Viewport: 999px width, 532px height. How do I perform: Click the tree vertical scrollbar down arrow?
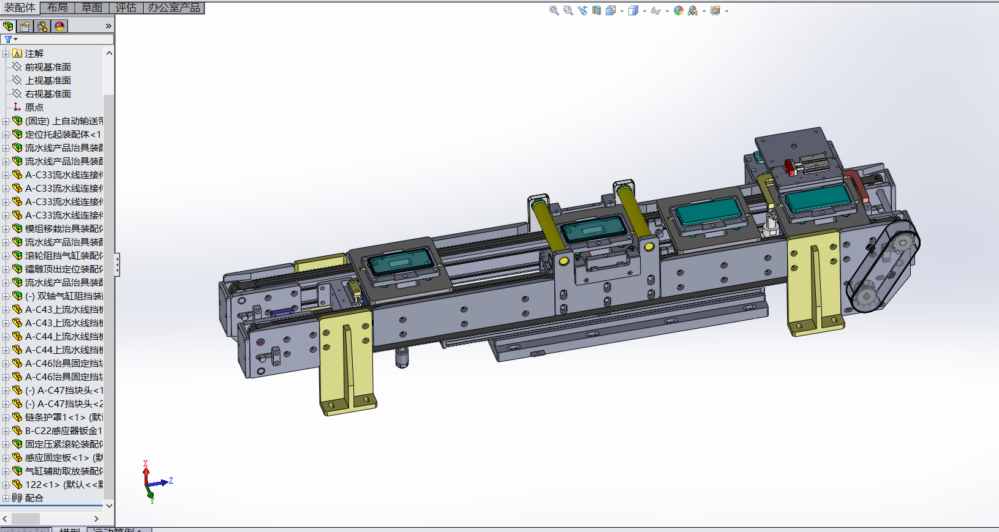click(x=109, y=506)
